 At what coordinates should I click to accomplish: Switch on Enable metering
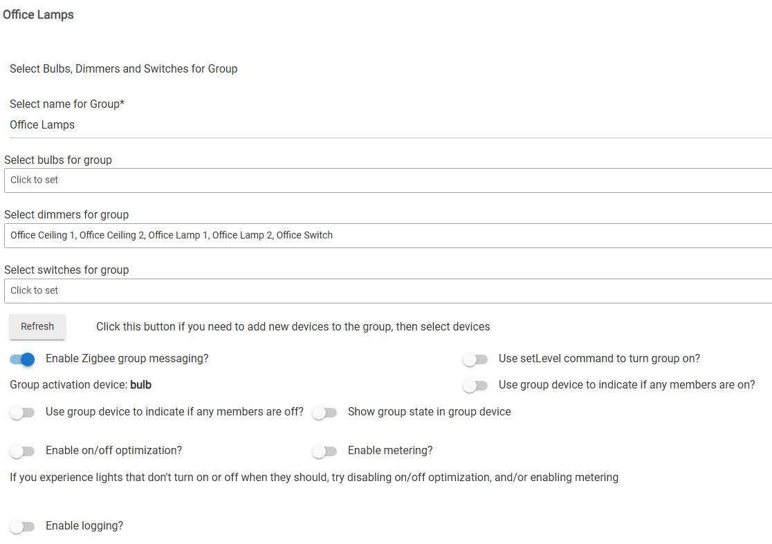coord(324,451)
